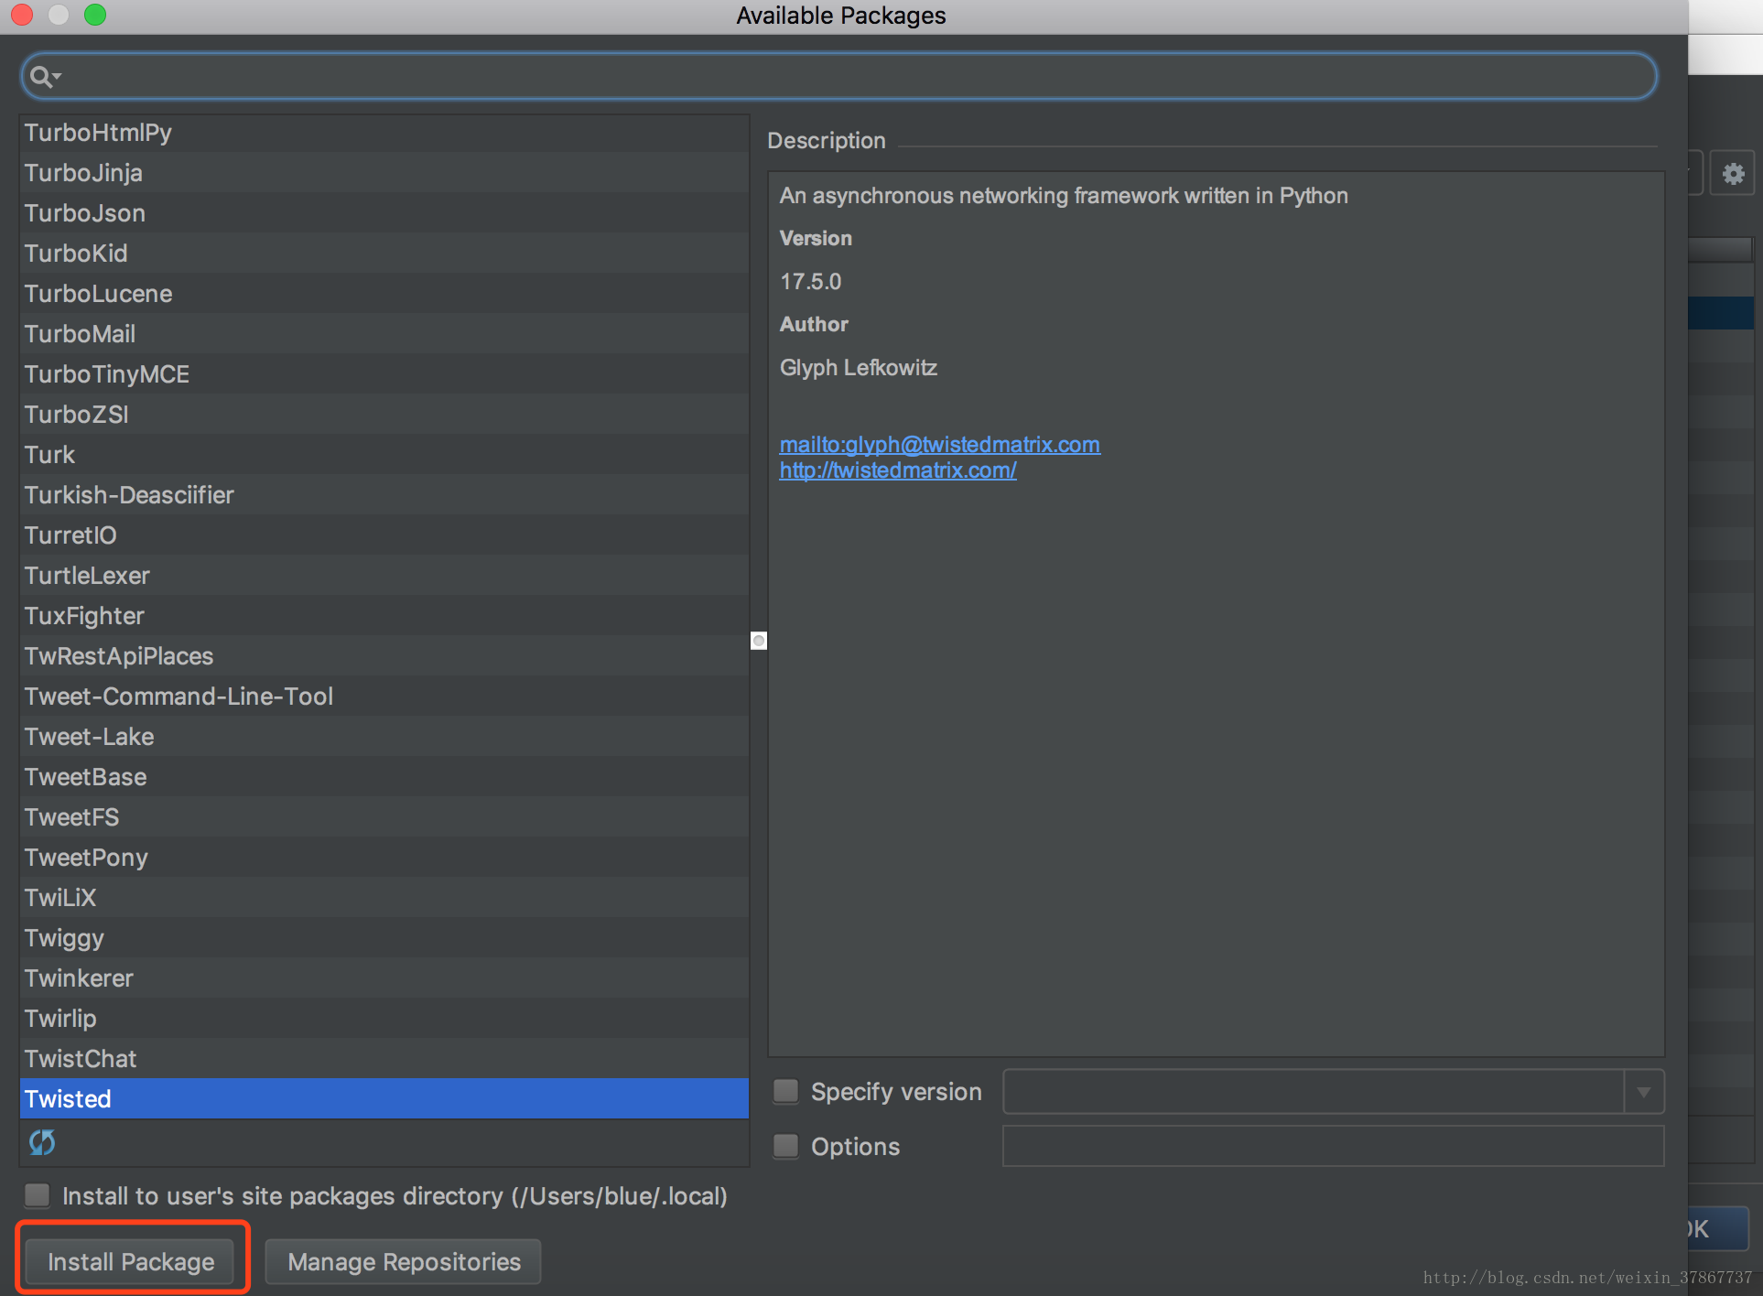Image resolution: width=1763 pixels, height=1296 pixels.
Task: Select the TurboLucene package
Action: [x=384, y=293]
